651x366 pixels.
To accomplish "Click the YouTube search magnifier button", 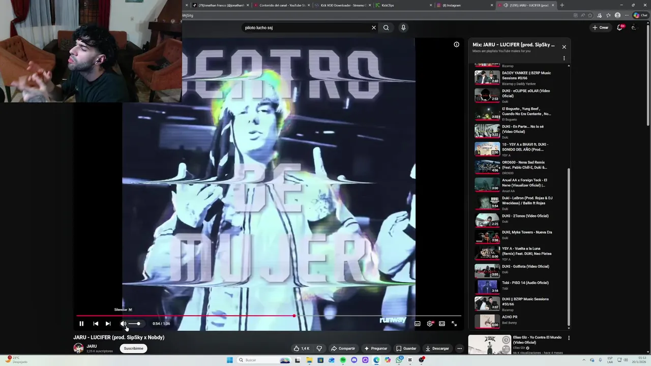I will pos(386,27).
